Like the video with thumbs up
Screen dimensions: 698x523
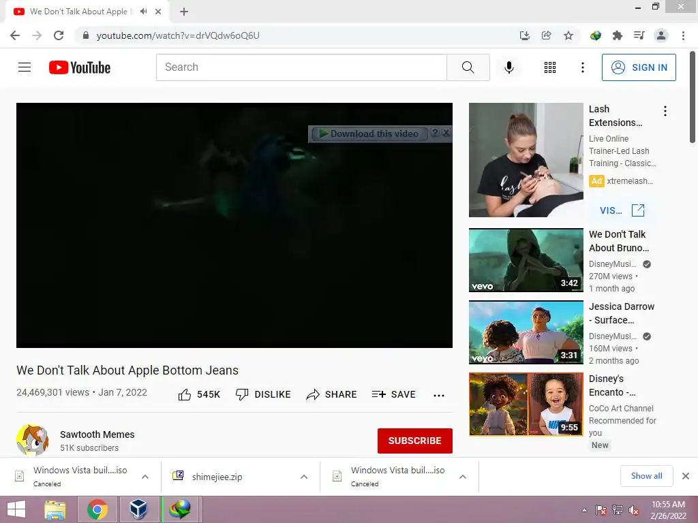click(199, 394)
